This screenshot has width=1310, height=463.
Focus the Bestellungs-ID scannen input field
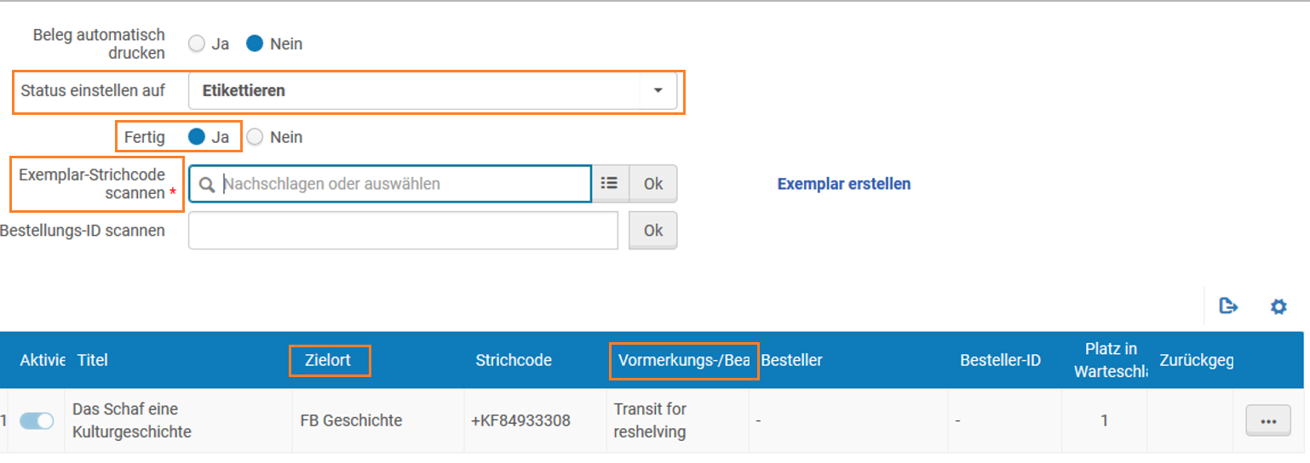(403, 231)
